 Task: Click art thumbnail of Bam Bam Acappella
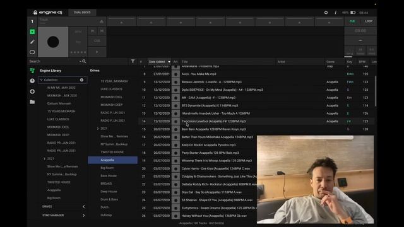pyautogui.click(x=175, y=129)
